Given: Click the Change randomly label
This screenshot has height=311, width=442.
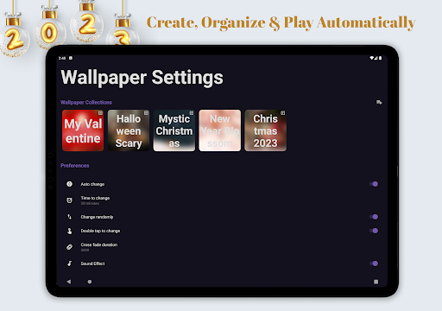Looking at the screenshot, I should point(97,217).
